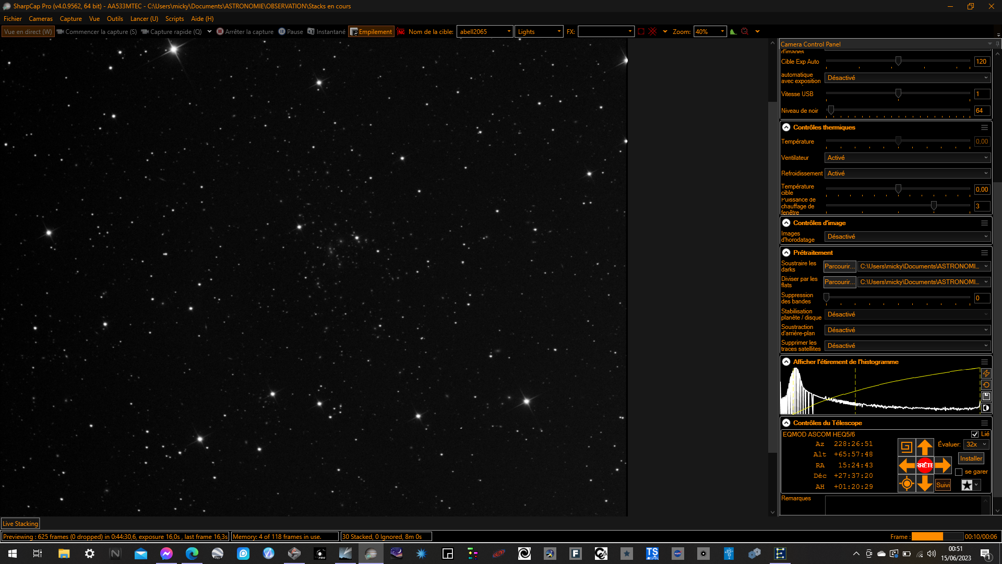Open the Fichier menu
Image resolution: width=1002 pixels, height=564 pixels.
pyautogui.click(x=13, y=18)
